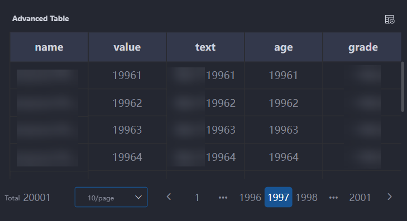This screenshot has height=221, width=407.
Task: Go to page 1998
Action: 307,198
